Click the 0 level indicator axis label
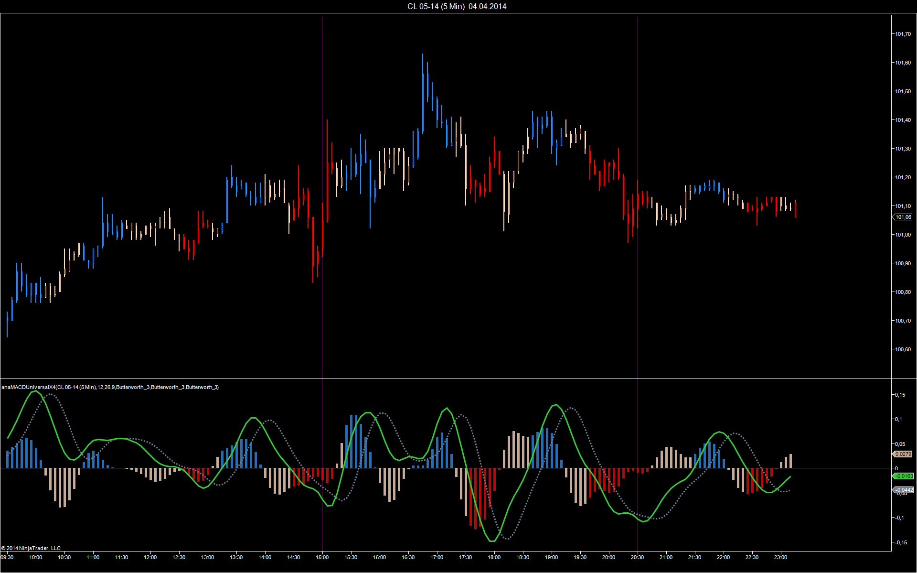This screenshot has height=573, width=917. 896,468
